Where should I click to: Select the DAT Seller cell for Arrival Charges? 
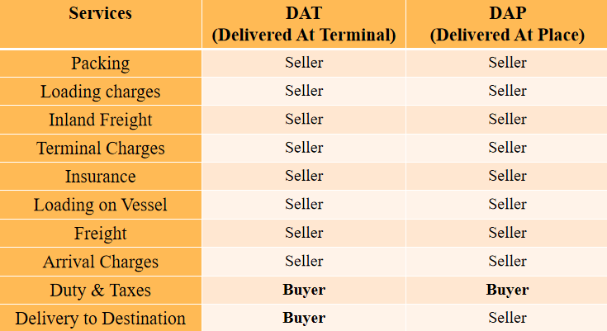[303, 261]
